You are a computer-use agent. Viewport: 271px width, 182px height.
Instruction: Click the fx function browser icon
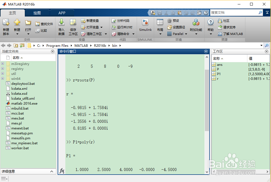(62, 171)
